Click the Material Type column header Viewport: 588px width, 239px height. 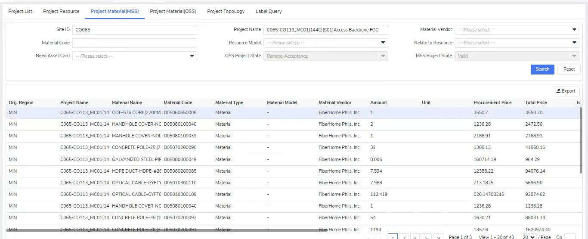pyautogui.click(x=229, y=103)
